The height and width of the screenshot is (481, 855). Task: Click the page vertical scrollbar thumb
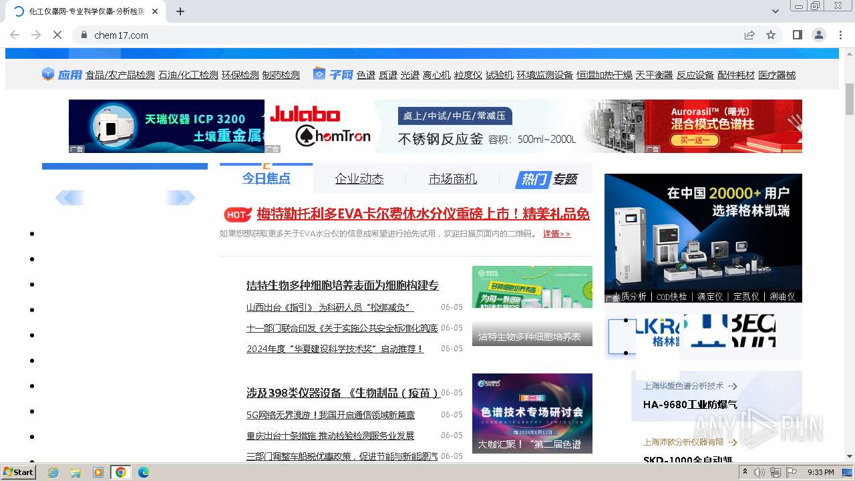pos(850,100)
